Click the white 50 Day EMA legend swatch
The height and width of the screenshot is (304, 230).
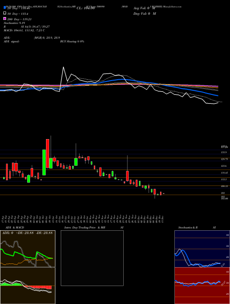click(x=5, y=13)
